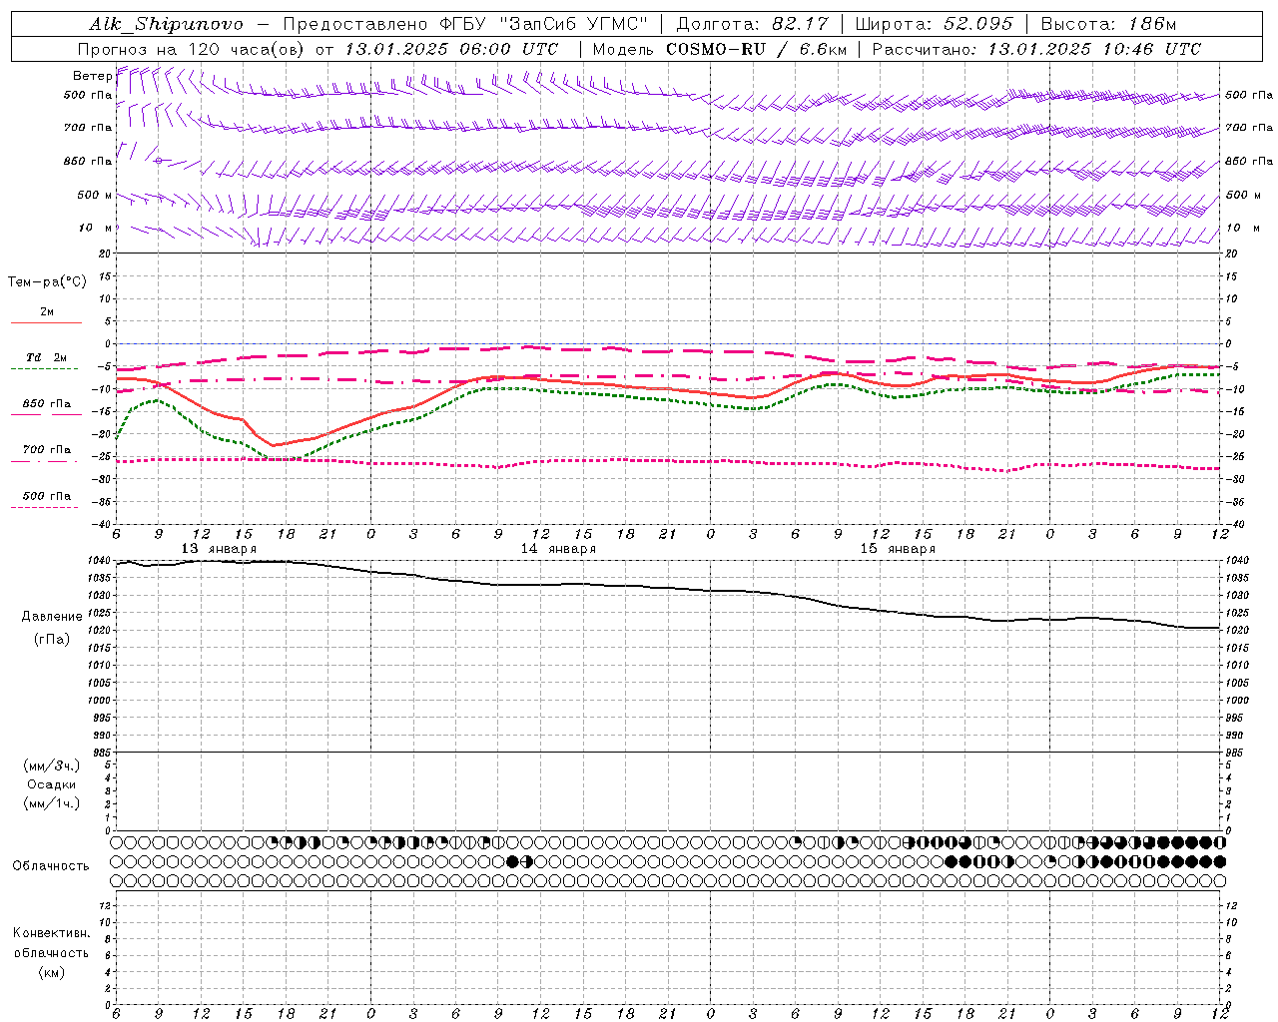Click the forecast start time 13.01.2025 06:00 UTC
Screen dimensions: 1278x1022
pos(450,49)
